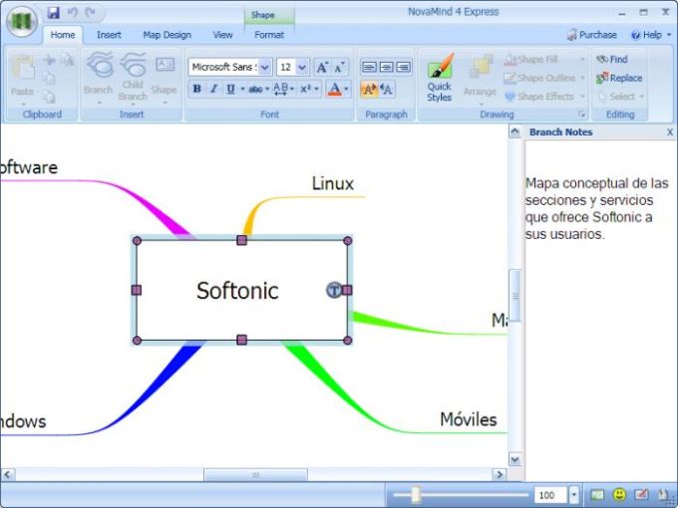Open the zoom percentage dropdown
This screenshot has width=678, height=508.
point(574,495)
